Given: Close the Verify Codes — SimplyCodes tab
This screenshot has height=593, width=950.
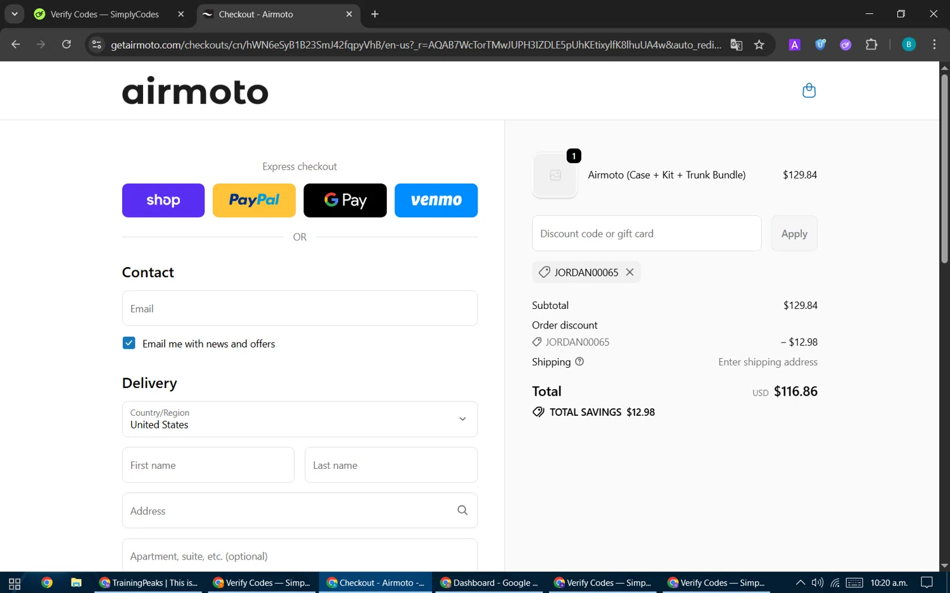Looking at the screenshot, I should [x=181, y=14].
